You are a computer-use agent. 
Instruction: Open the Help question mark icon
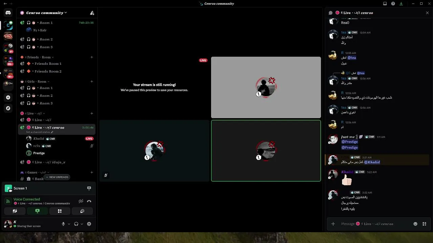393,4
